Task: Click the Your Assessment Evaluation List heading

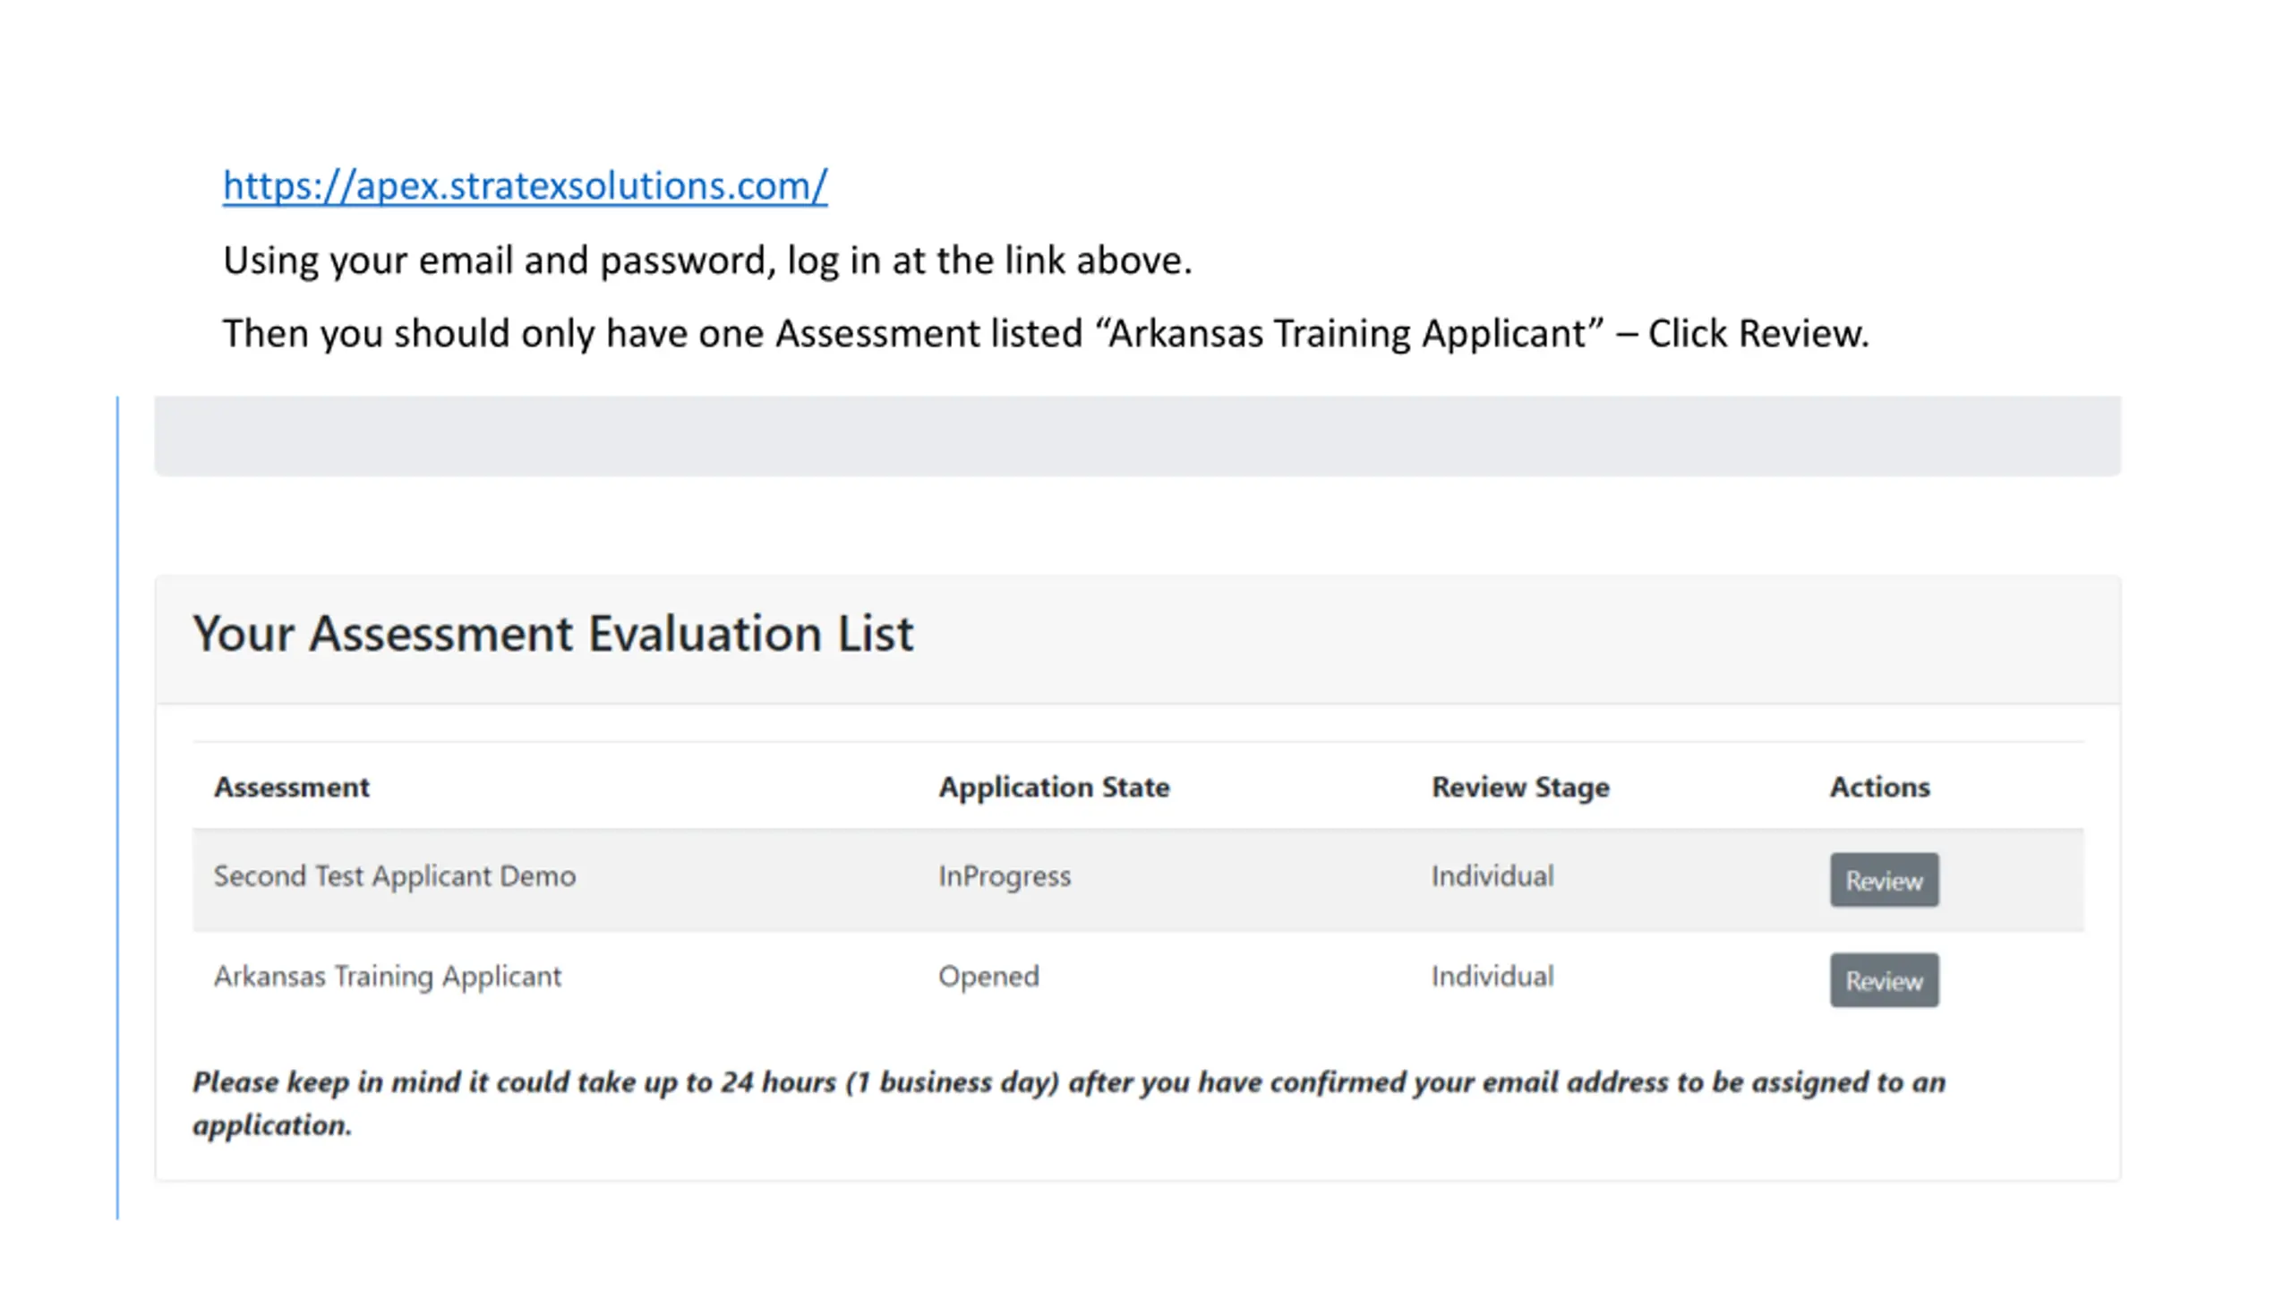Action: click(x=552, y=634)
